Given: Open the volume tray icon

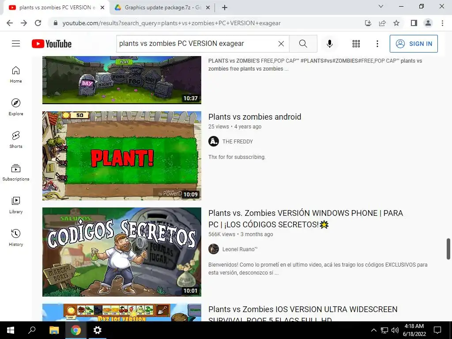Looking at the screenshot, I should 395,330.
